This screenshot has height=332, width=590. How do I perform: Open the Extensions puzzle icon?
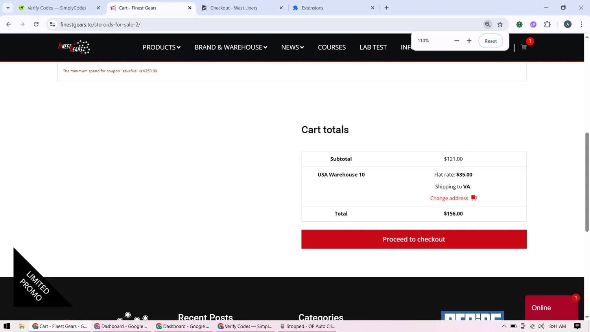click(547, 24)
